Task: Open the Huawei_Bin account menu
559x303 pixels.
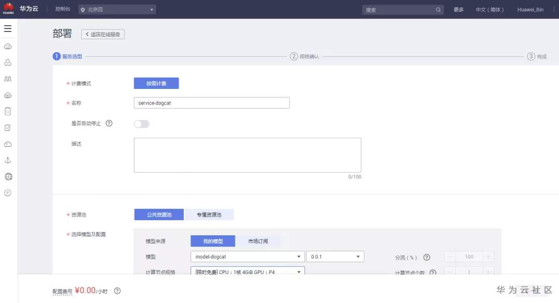Action: [x=531, y=10]
